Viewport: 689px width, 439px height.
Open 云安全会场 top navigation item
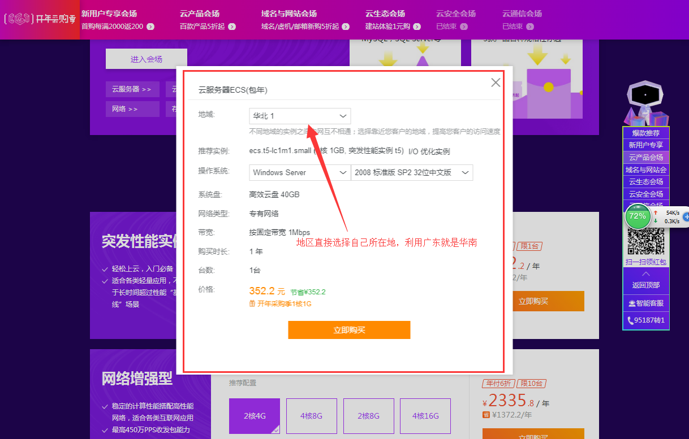point(456,14)
